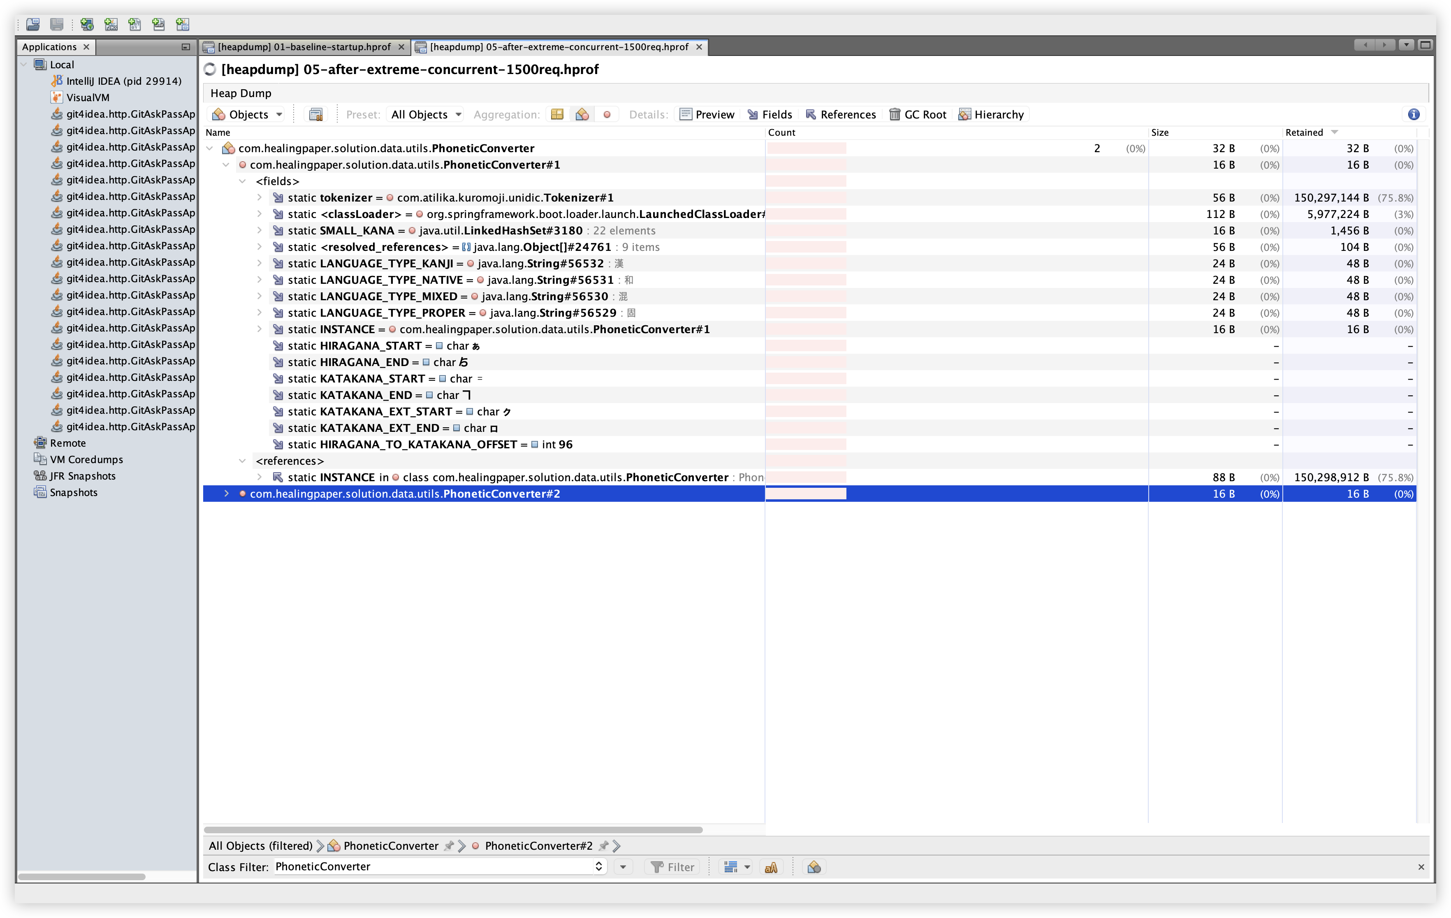Toggle aggregation by packages
Viewport: 1451px width, 918px height.
click(x=557, y=114)
